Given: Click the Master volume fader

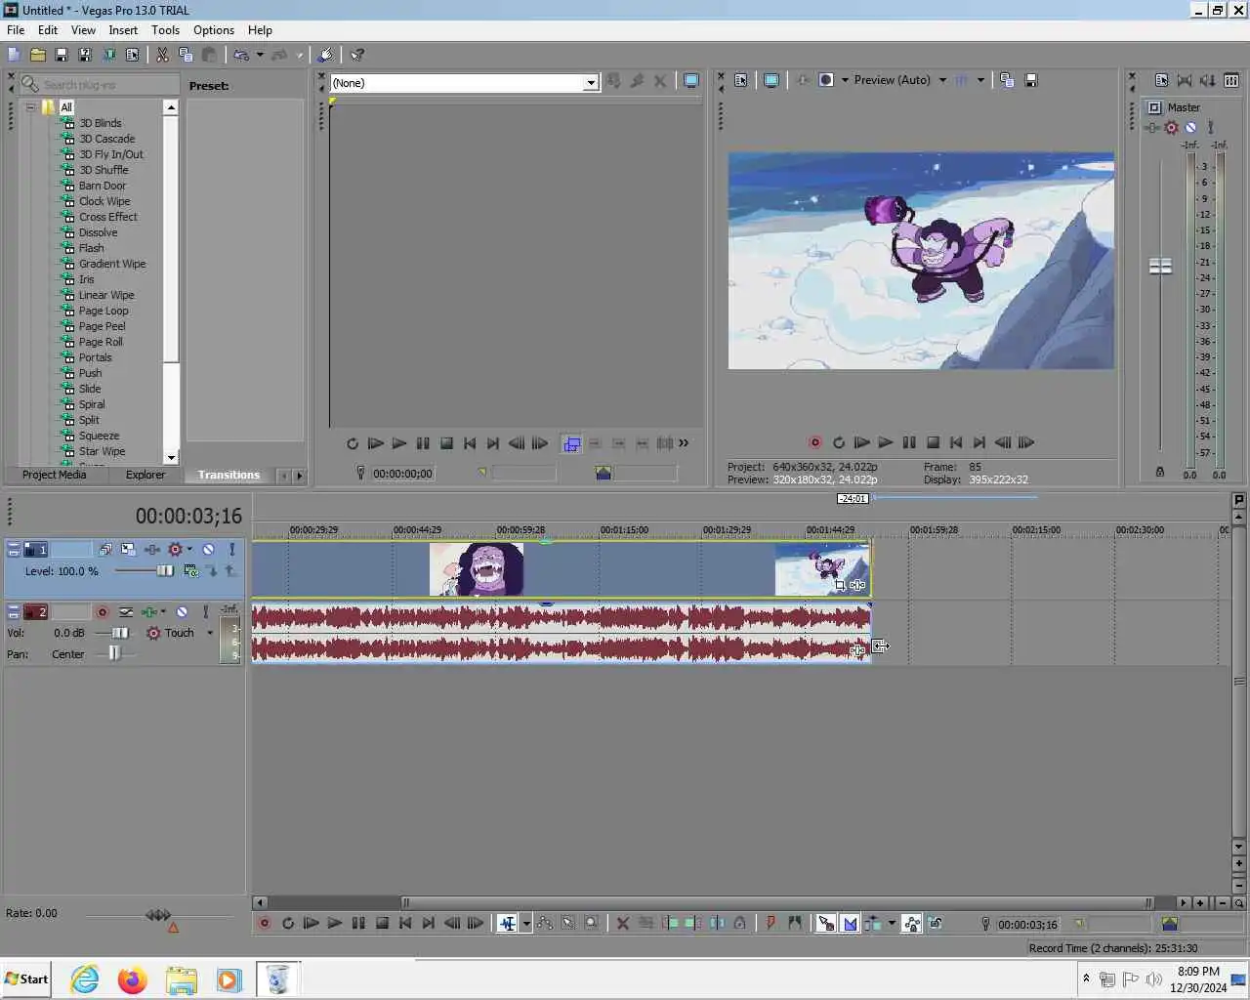Looking at the screenshot, I should pyautogui.click(x=1160, y=266).
